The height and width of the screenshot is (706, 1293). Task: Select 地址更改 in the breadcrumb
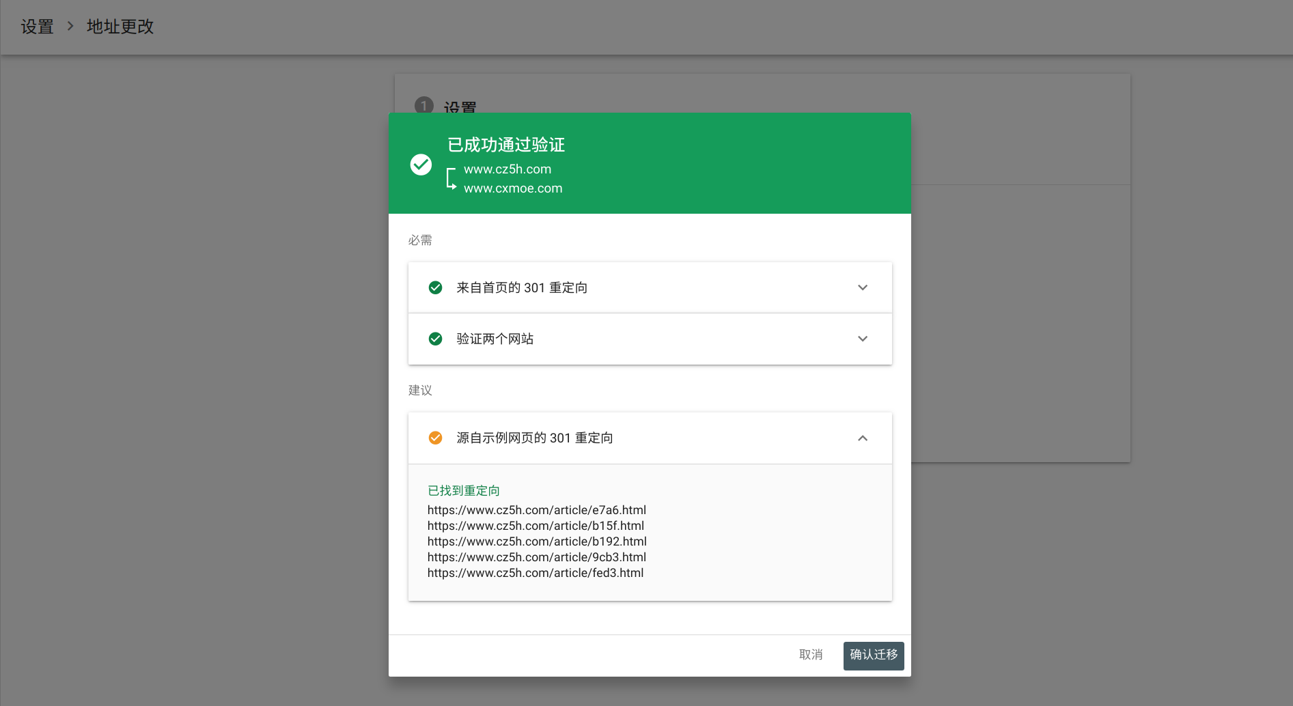[120, 27]
